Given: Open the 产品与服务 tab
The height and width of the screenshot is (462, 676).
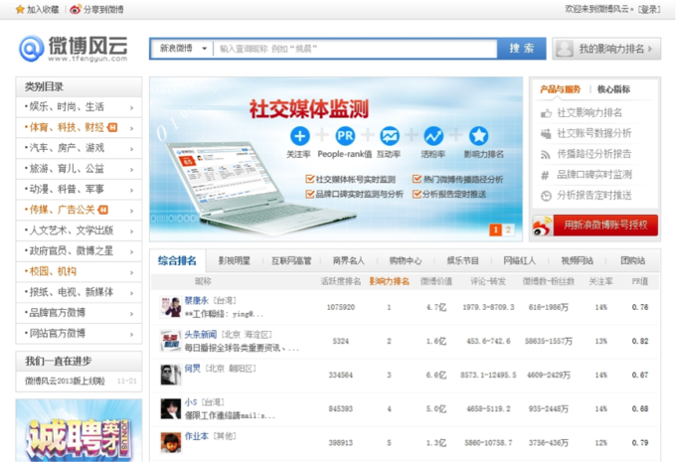Looking at the screenshot, I should [560, 89].
